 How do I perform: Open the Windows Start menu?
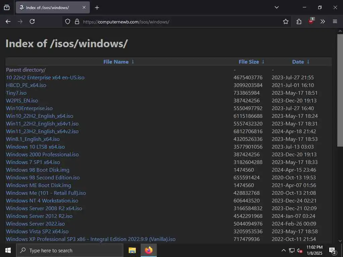pos(8,250)
